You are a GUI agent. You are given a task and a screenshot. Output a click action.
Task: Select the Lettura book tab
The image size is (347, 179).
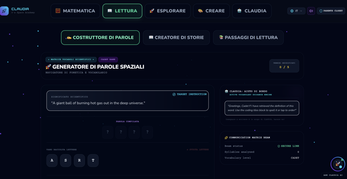pyautogui.click(x=122, y=11)
